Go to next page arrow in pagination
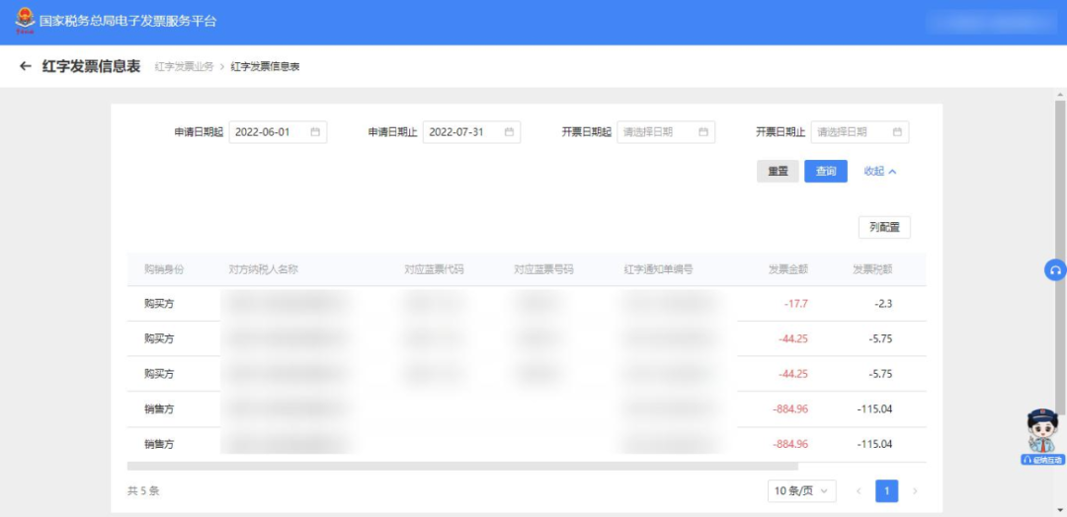 pos(915,490)
